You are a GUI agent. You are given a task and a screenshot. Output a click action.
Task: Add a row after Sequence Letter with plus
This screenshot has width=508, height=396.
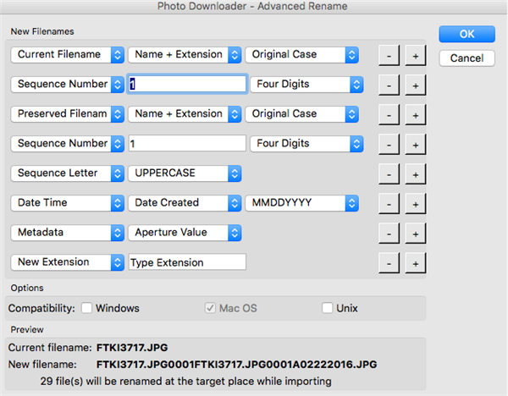tap(416, 174)
